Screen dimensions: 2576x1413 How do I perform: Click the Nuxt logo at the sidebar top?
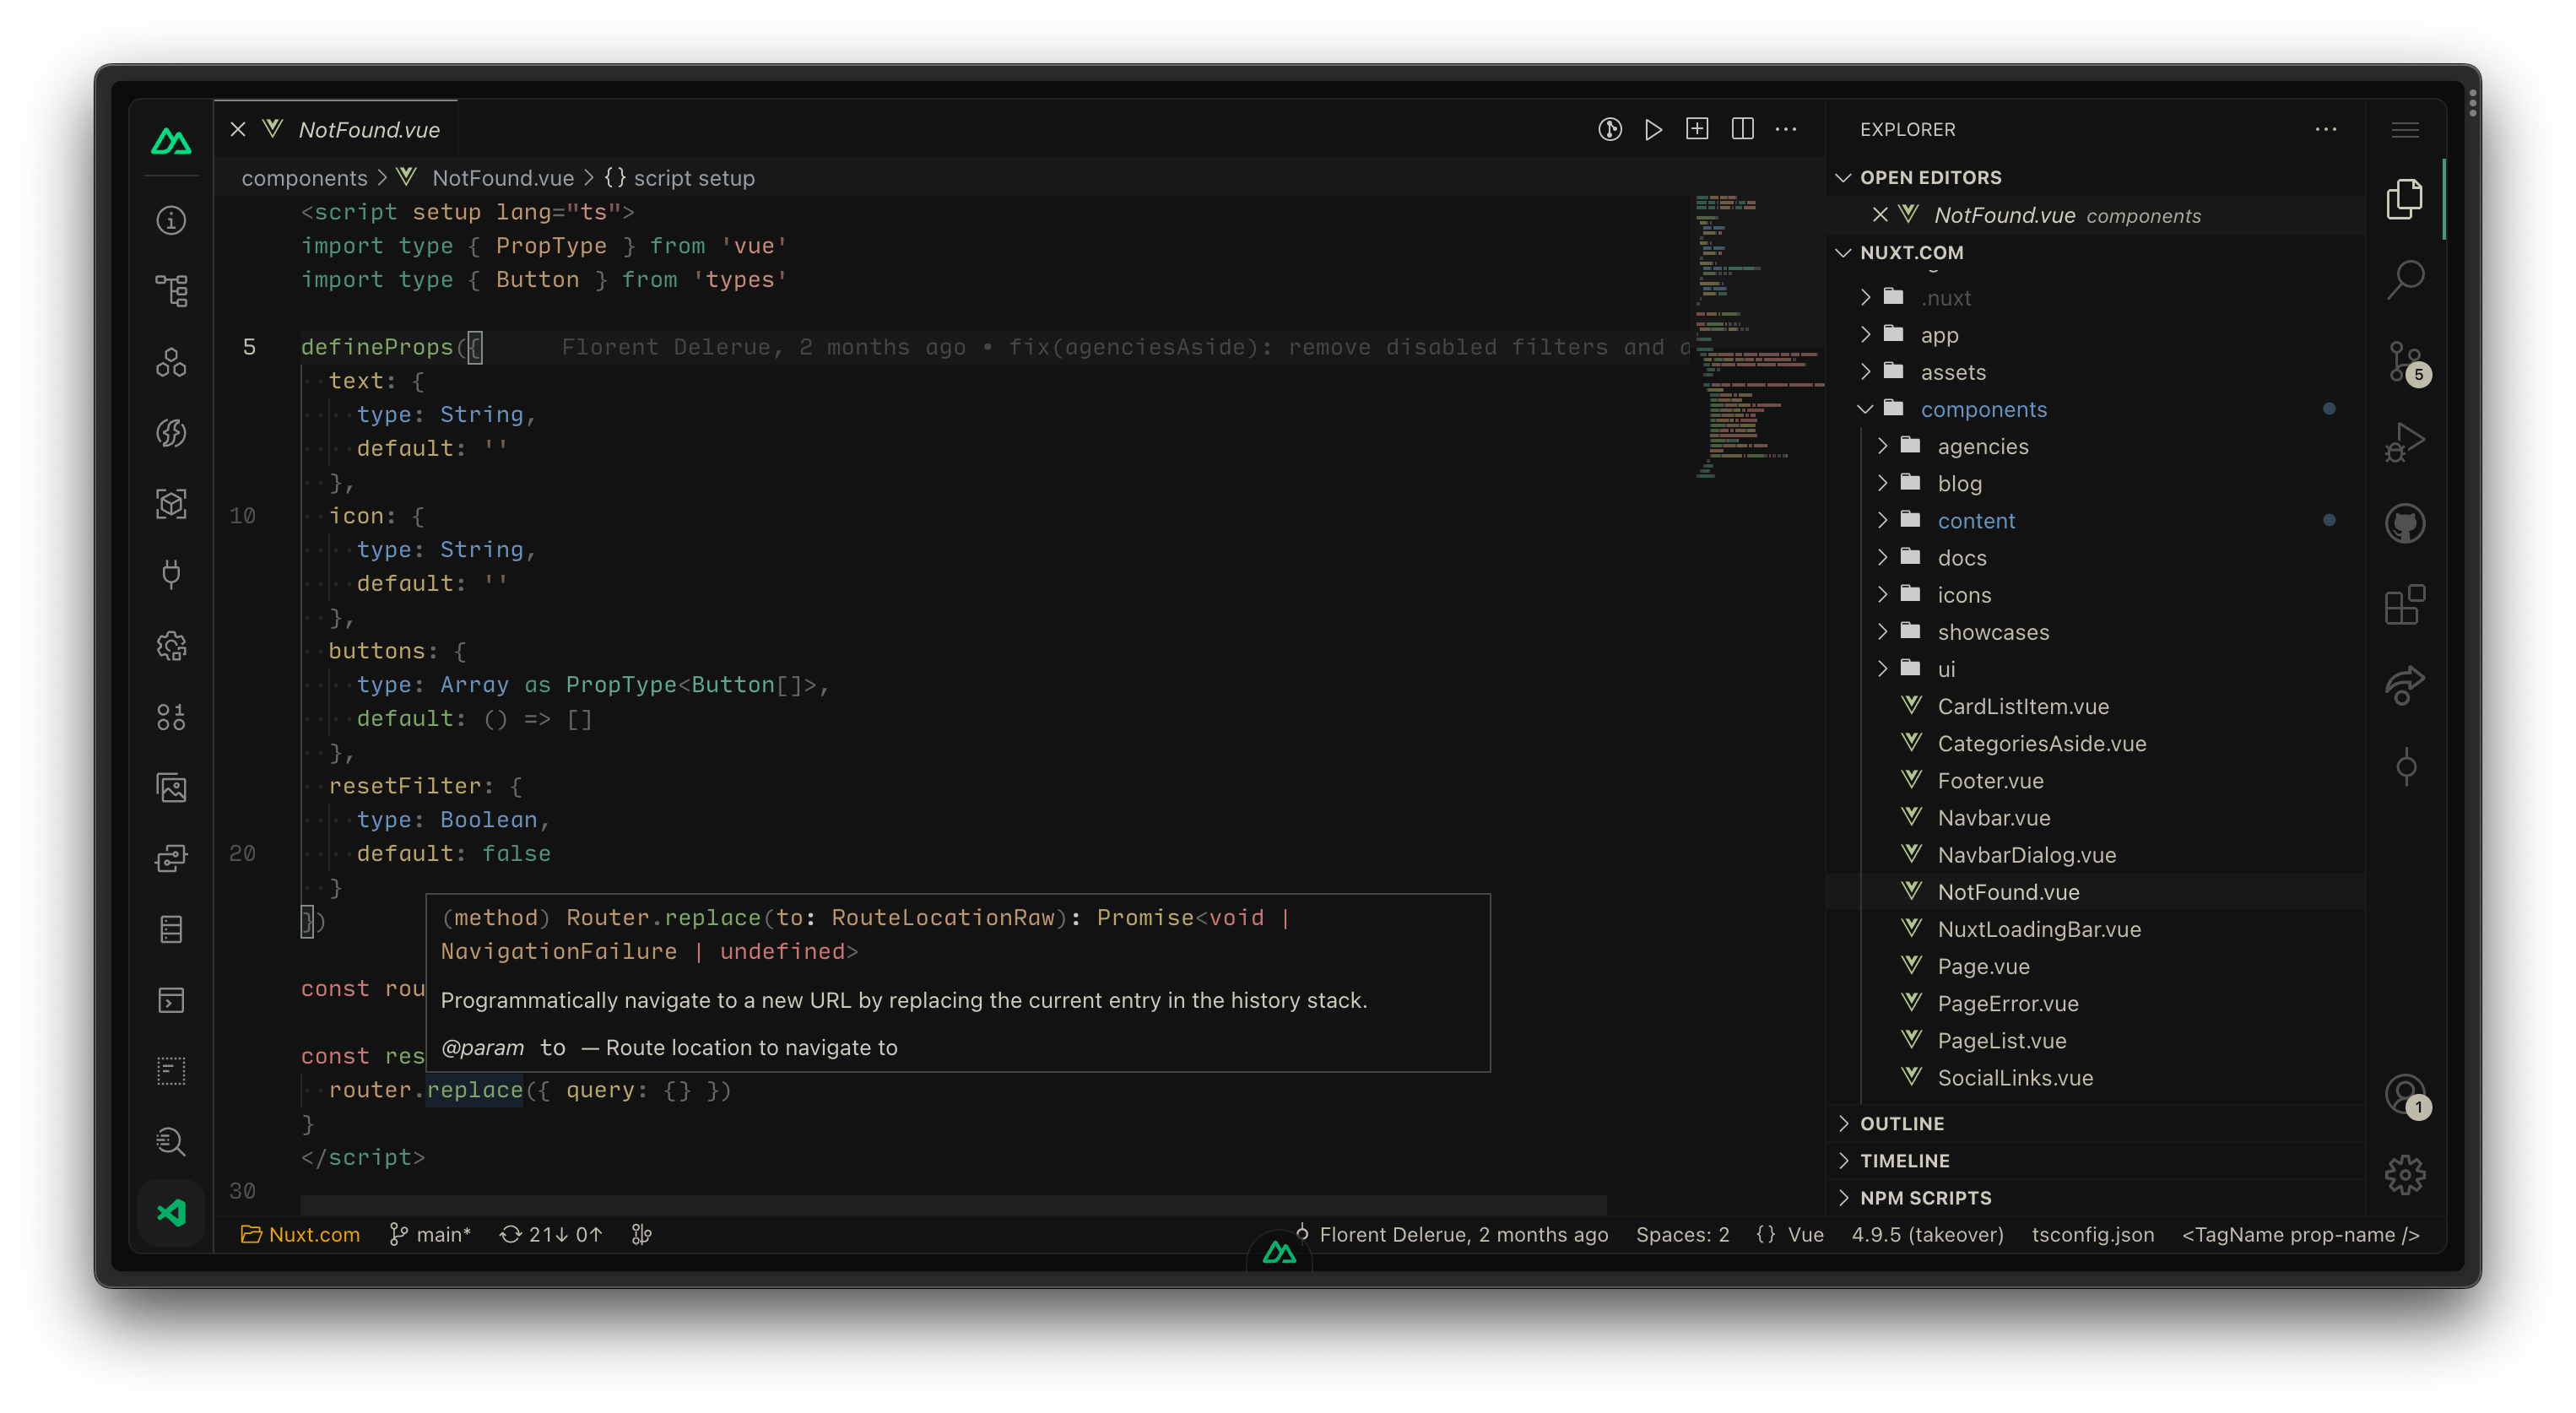[171, 141]
